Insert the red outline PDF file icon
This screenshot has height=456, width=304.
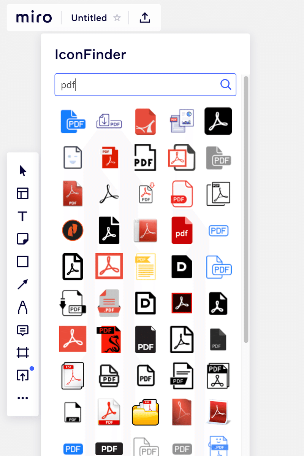pyautogui.click(x=182, y=194)
